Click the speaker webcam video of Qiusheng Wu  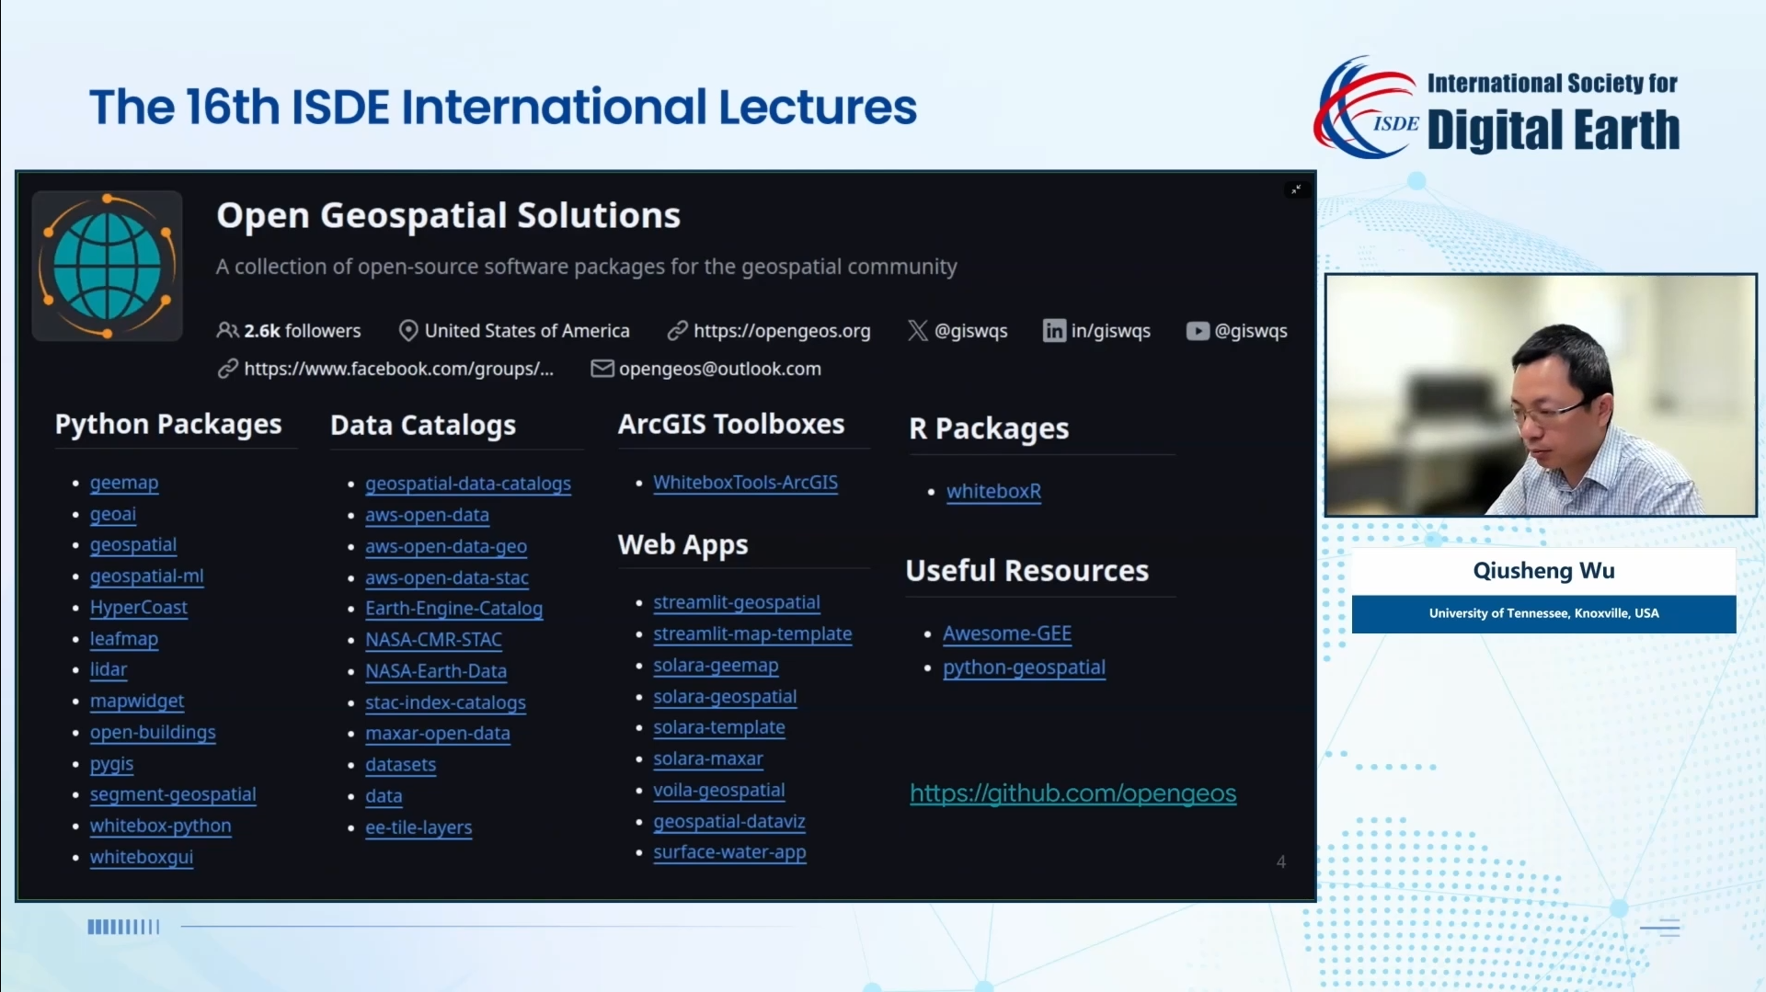tap(1541, 395)
